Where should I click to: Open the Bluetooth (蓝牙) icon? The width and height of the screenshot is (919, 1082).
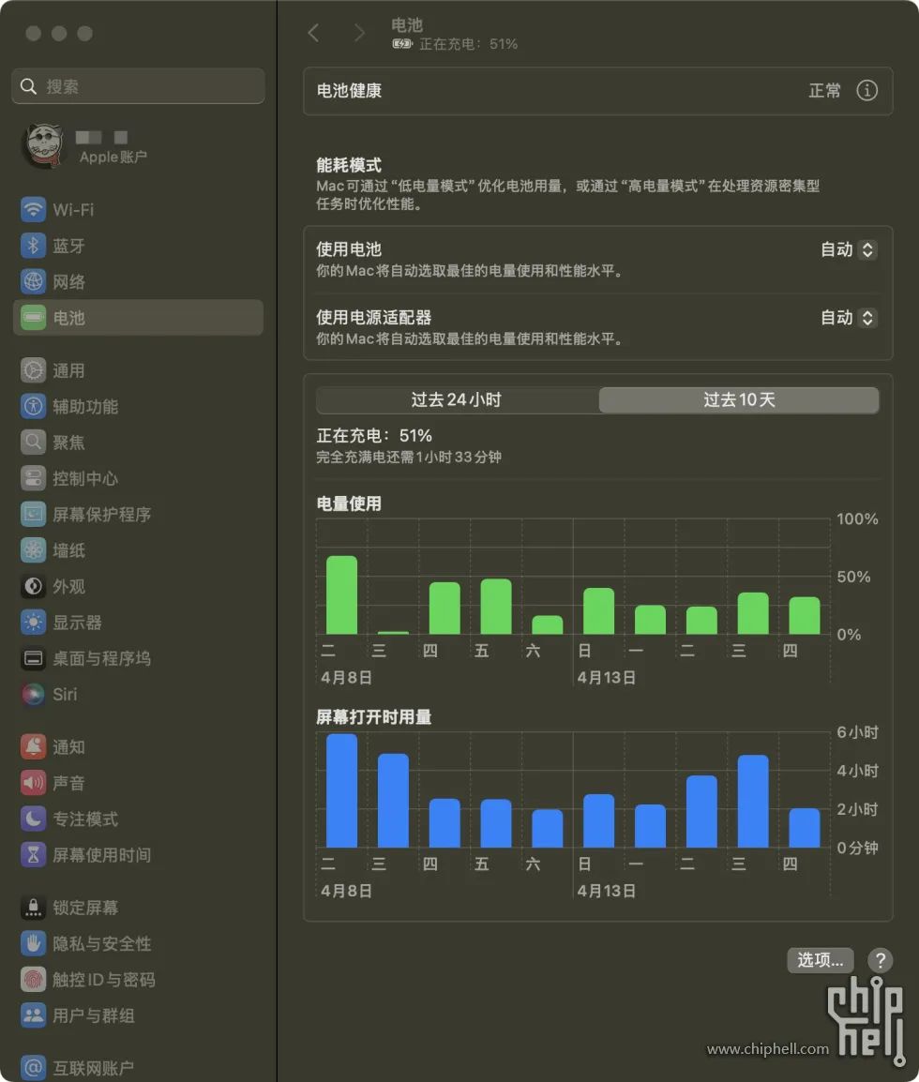(33, 246)
